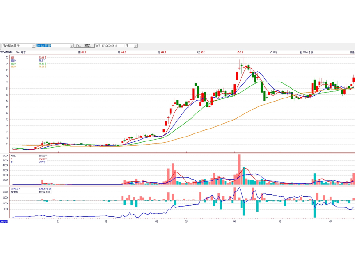
Task: Click the 三大法人 indicator label
Action: [x=16, y=188]
